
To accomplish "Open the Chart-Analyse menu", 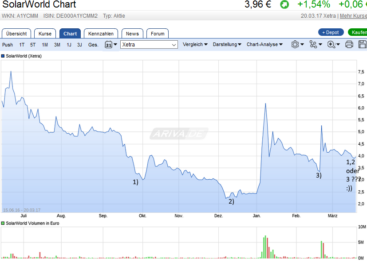I will click(x=264, y=44).
